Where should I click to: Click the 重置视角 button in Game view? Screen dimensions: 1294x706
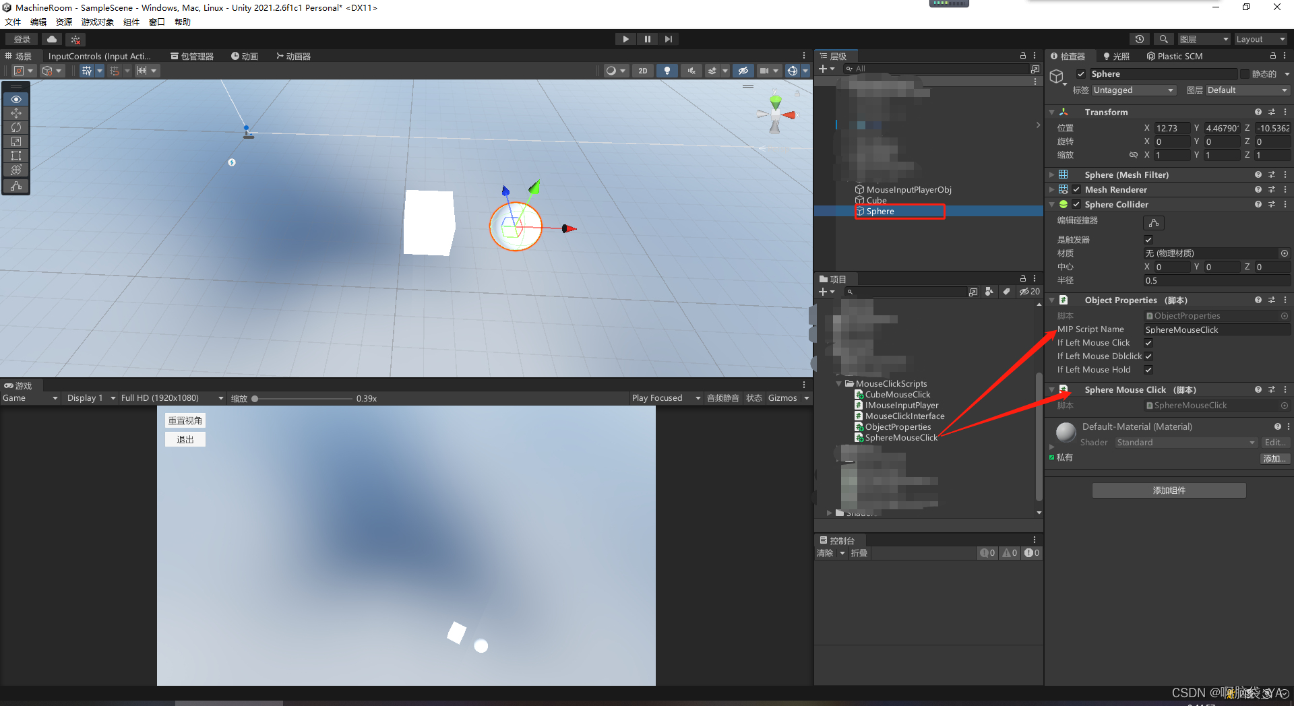(185, 420)
